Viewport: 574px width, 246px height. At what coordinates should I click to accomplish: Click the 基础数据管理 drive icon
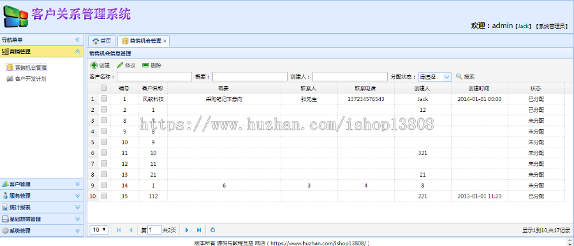[x=5, y=219]
